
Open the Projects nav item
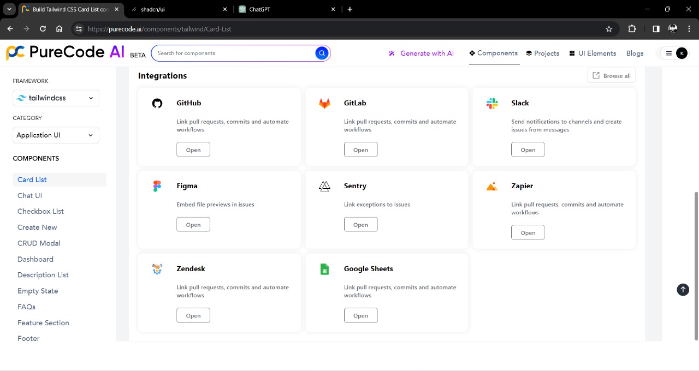coord(543,53)
